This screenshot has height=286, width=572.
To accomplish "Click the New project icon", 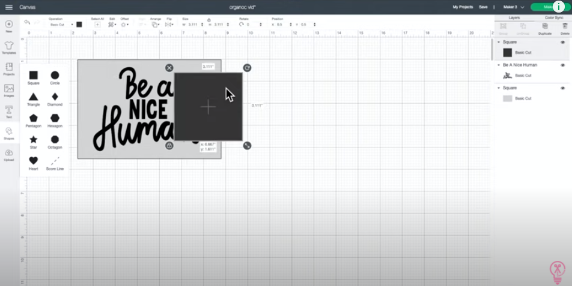I will tap(9, 26).
